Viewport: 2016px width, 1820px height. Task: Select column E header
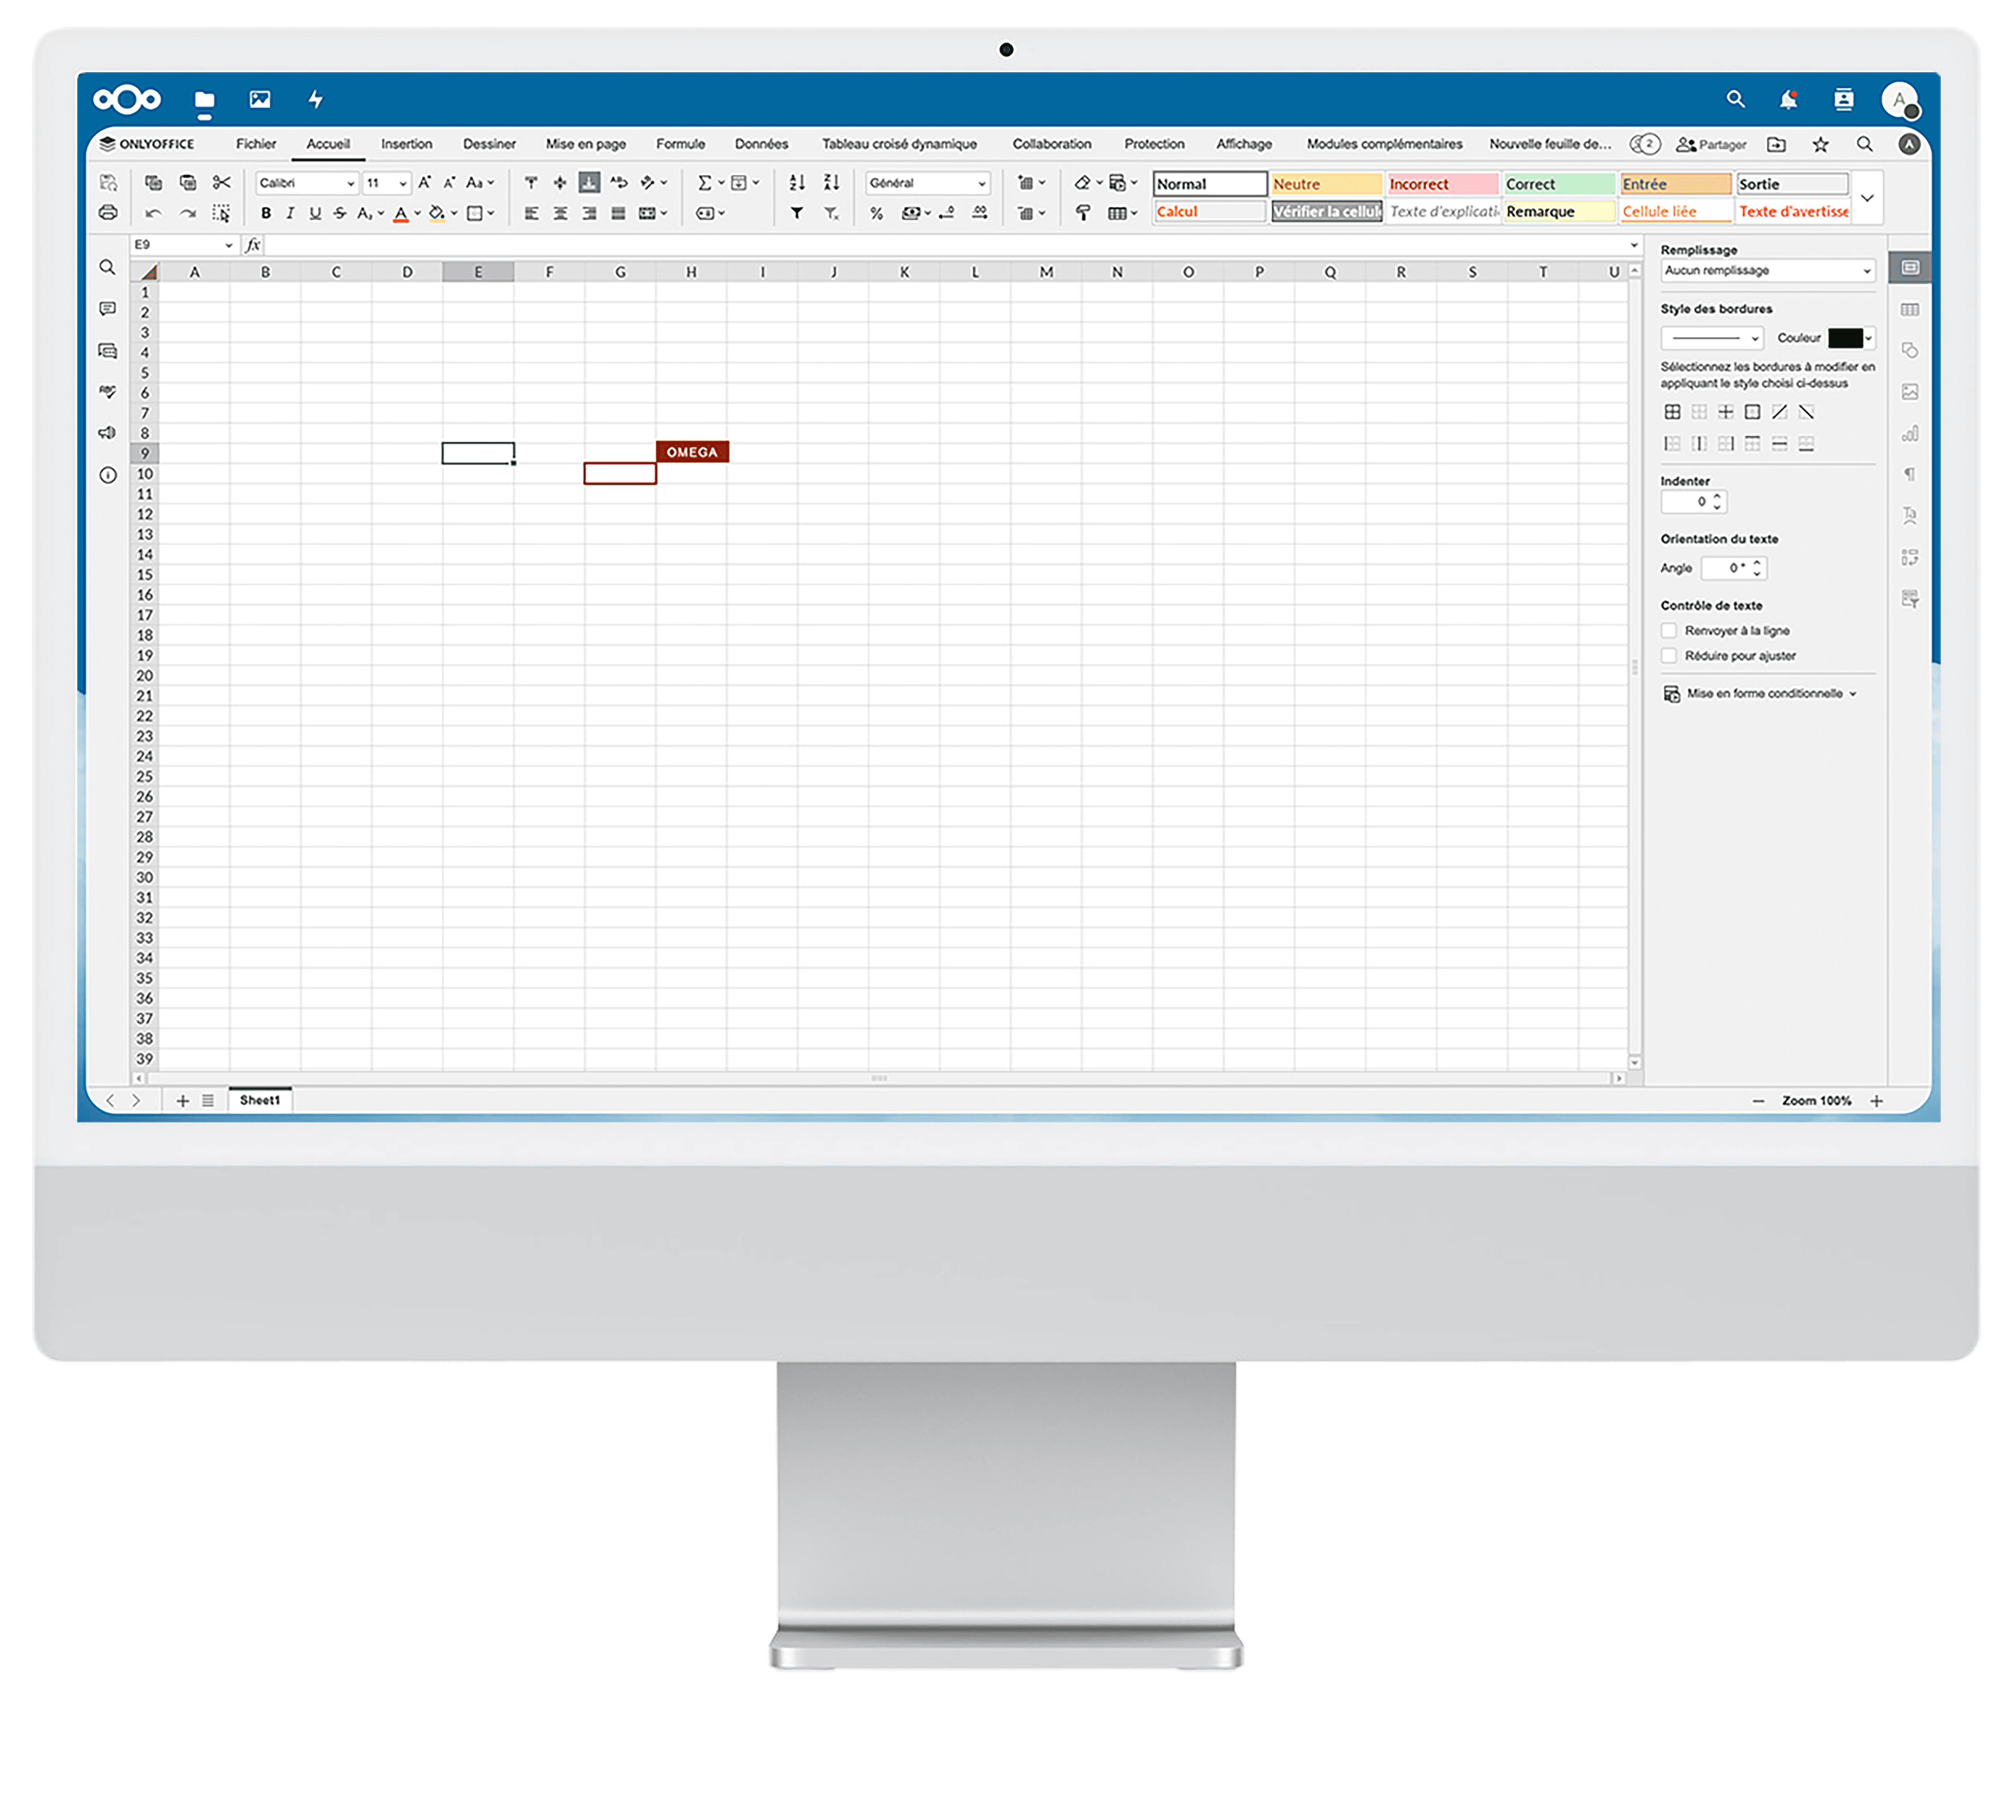point(478,272)
